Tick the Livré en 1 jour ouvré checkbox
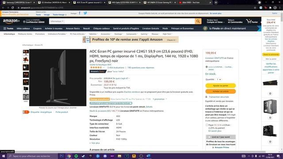This screenshot has height=159, width=283. coord(209,137)
